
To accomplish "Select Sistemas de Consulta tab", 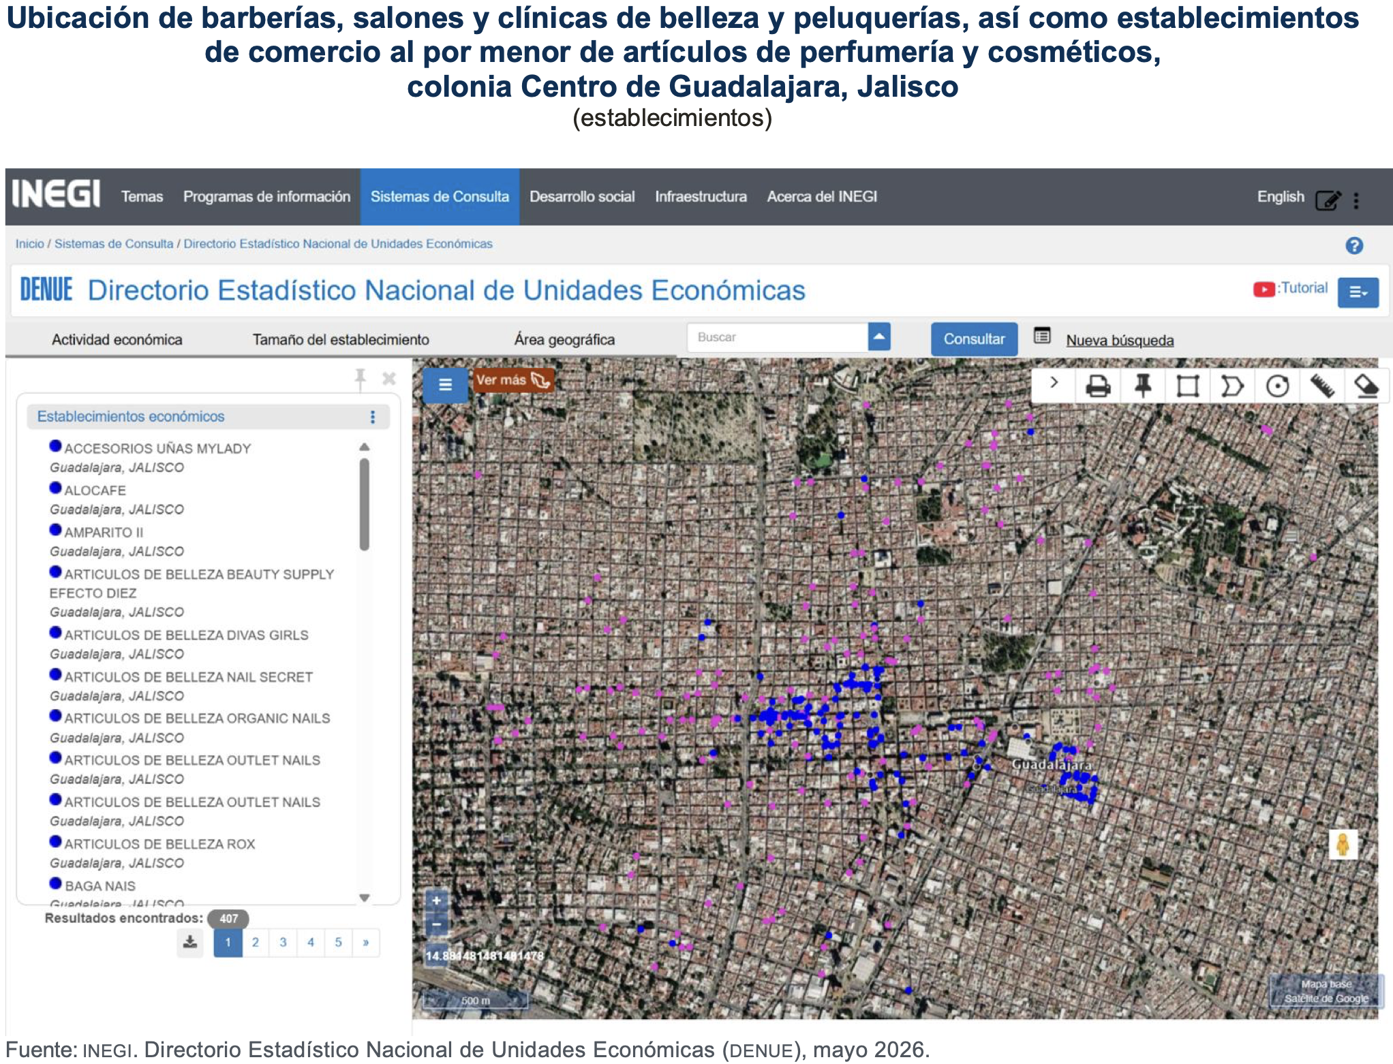I will pos(440,197).
